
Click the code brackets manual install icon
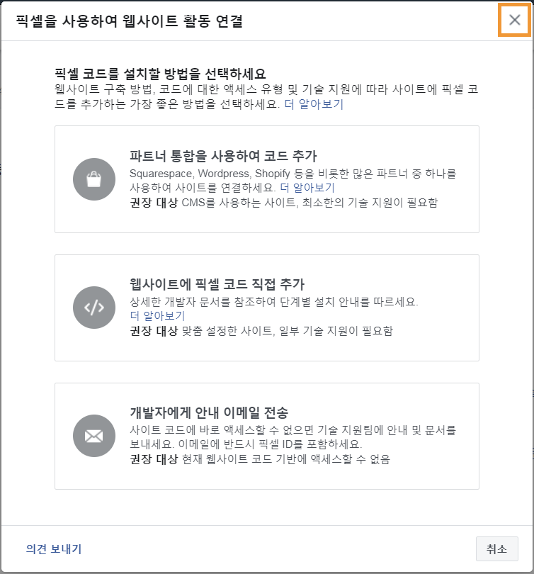[94, 308]
